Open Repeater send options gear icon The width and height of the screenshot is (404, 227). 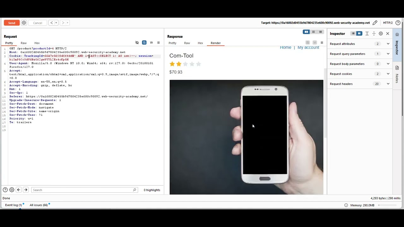(x=24, y=23)
